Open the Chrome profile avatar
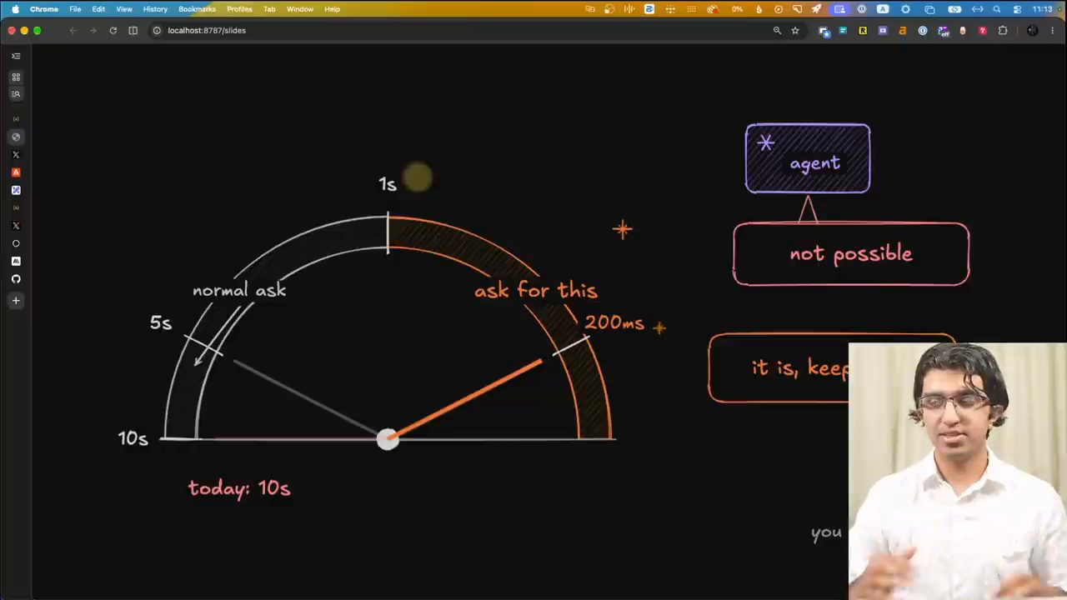This screenshot has width=1067, height=600. point(1032,31)
